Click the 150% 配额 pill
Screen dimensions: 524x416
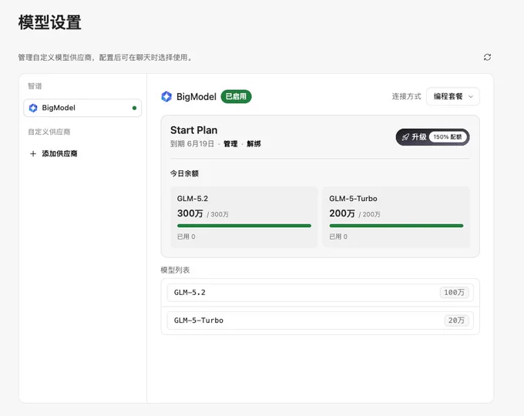(448, 137)
